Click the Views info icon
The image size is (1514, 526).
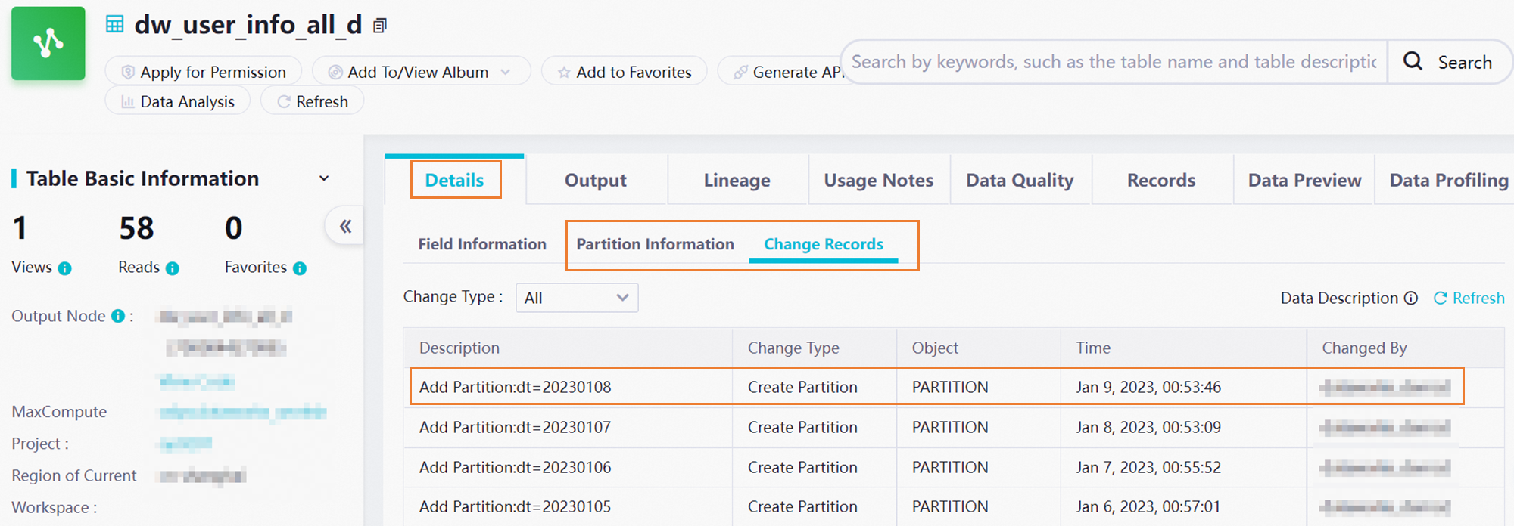(x=65, y=268)
